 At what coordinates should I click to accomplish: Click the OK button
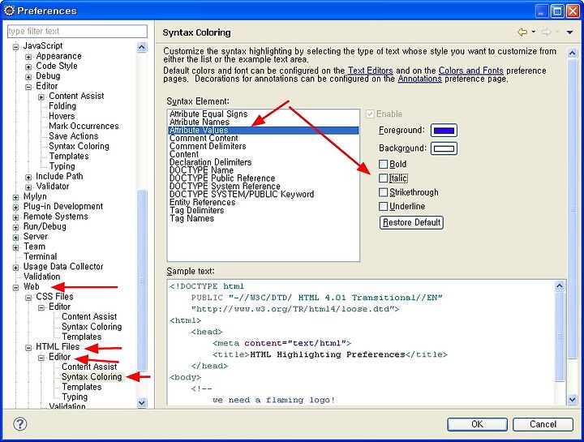tap(477, 424)
